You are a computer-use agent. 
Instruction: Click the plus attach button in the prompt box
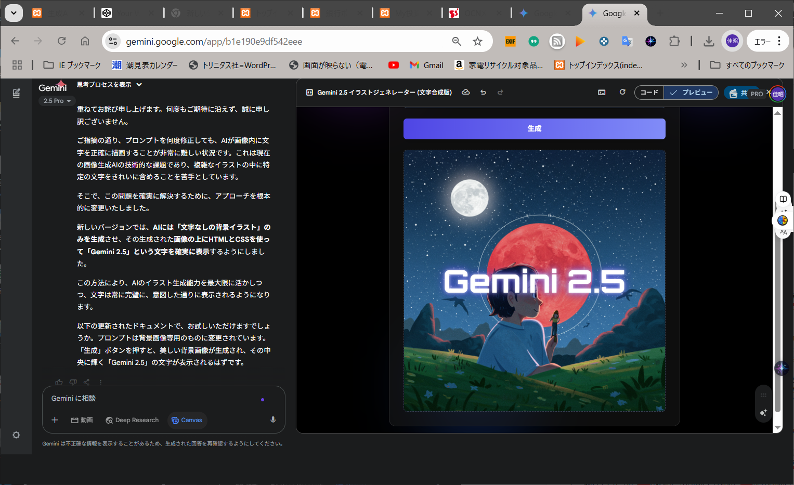pyautogui.click(x=55, y=420)
